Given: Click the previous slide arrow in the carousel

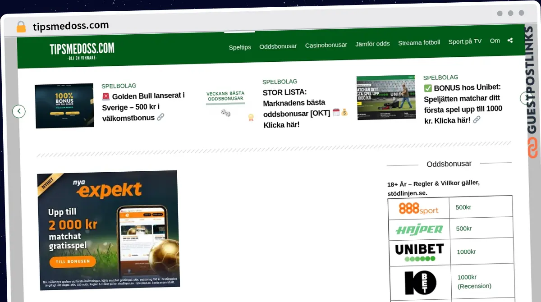Looking at the screenshot, I should tap(19, 111).
